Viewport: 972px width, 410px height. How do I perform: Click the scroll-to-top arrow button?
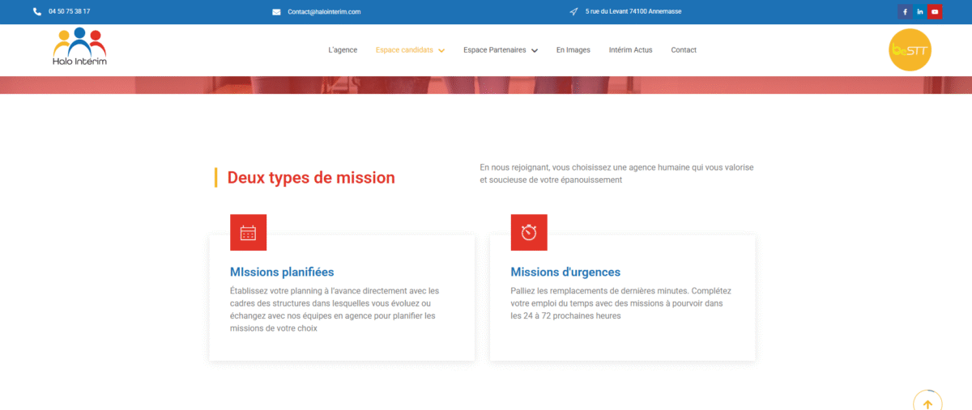click(x=927, y=404)
